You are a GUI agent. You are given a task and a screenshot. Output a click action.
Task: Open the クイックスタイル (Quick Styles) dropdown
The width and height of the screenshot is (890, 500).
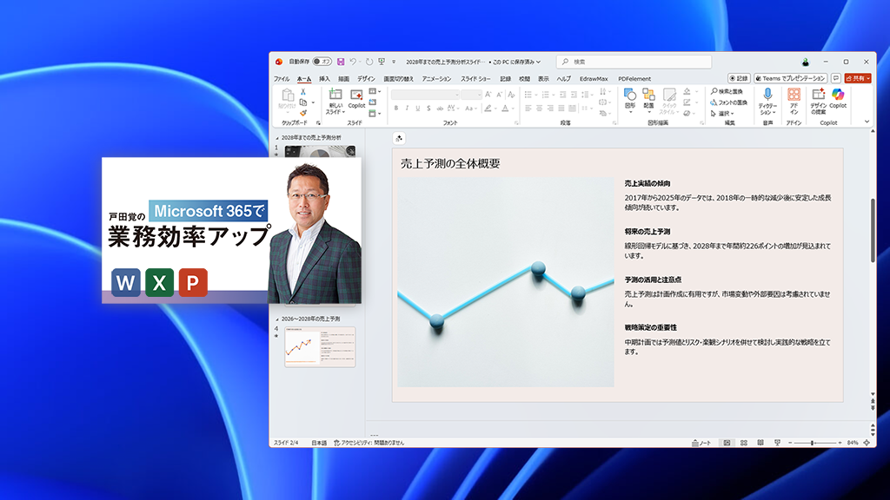coord(670,106)
